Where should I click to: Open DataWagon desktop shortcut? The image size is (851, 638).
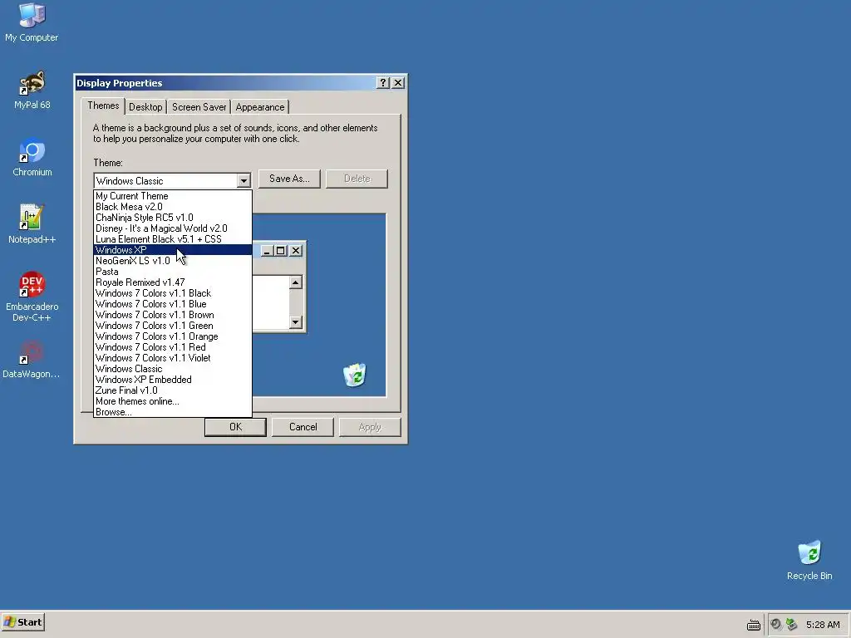click(x=32, y=359)
